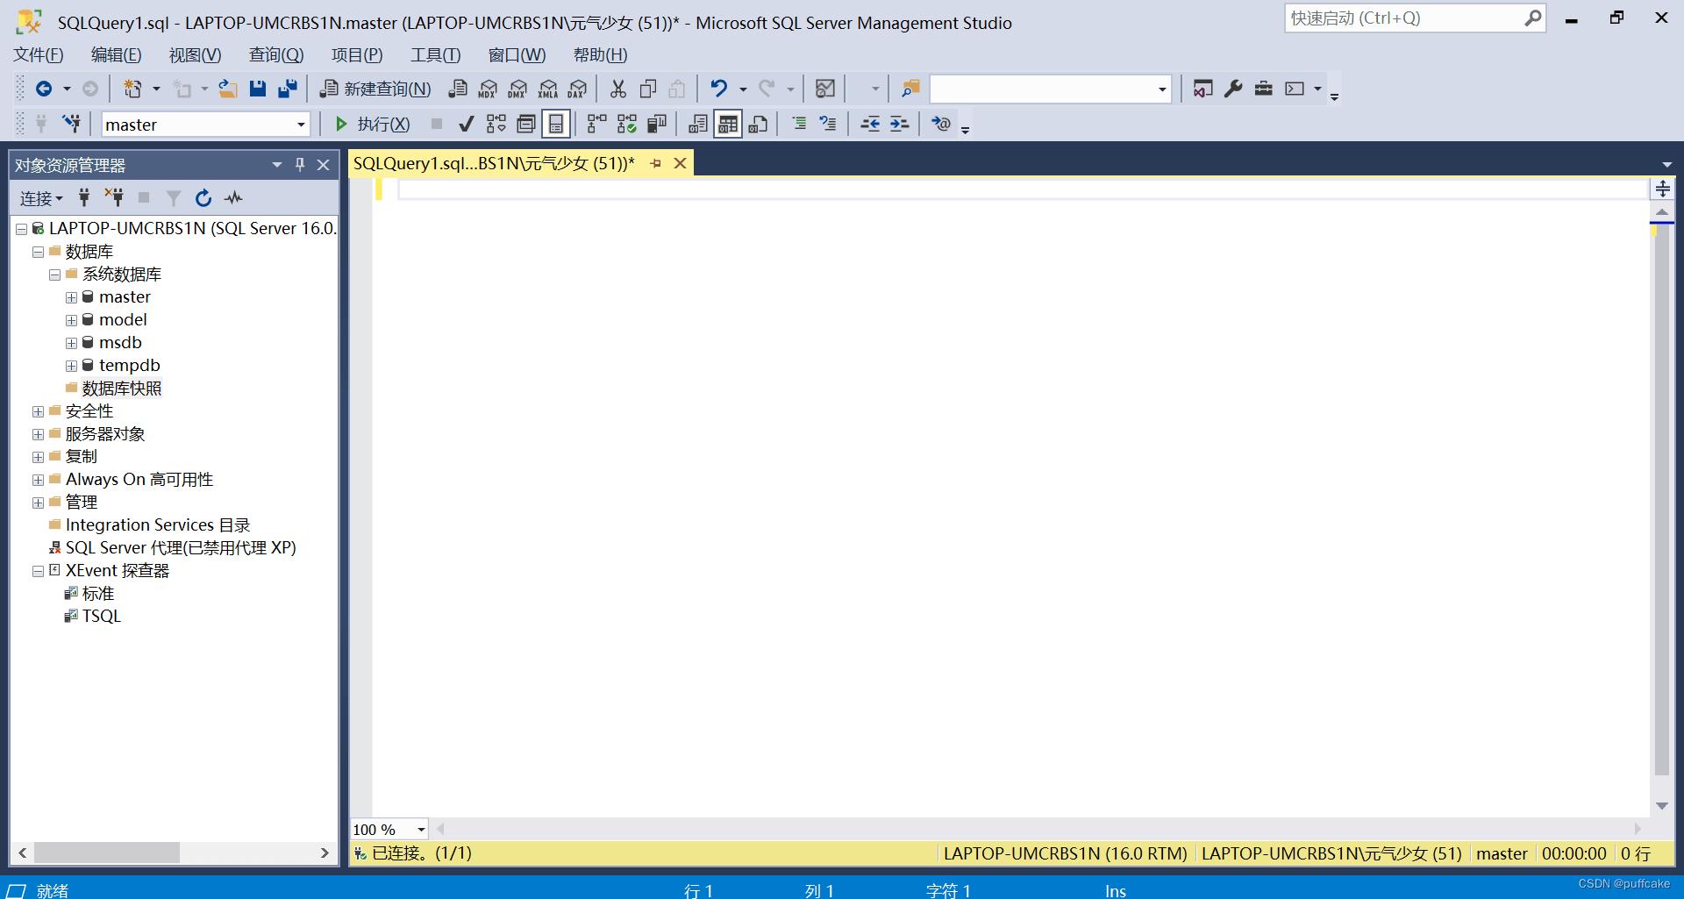
Task: Open the master database dropdown
Action: point(301,125)
